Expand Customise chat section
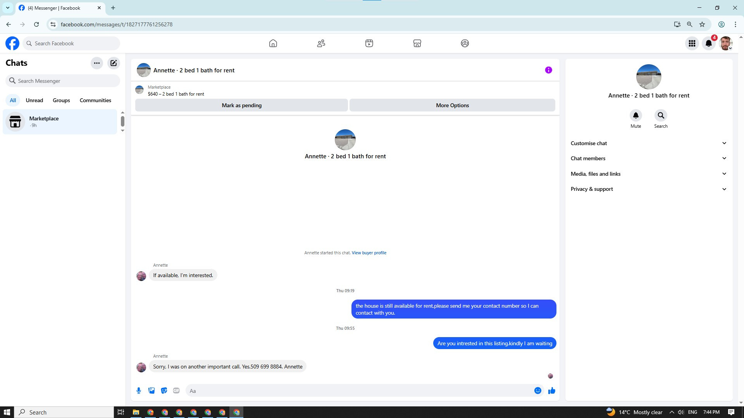 coord(648,143)
